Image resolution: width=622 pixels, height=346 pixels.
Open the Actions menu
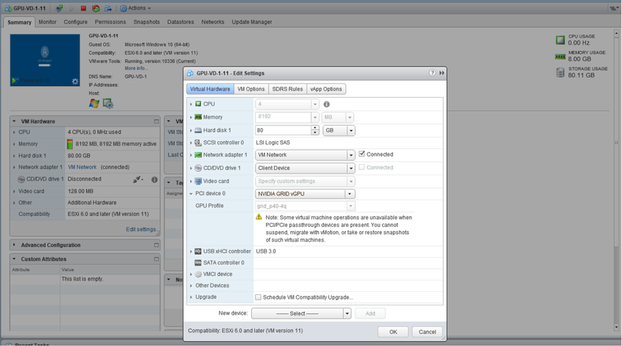pos(136,8)
